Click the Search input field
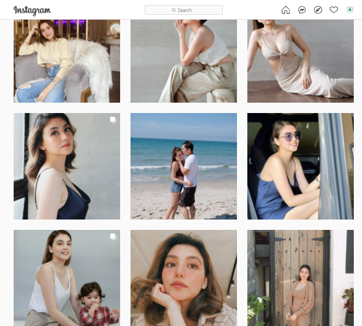This screenshot has height=326, width=362. (x=183, y=10)
